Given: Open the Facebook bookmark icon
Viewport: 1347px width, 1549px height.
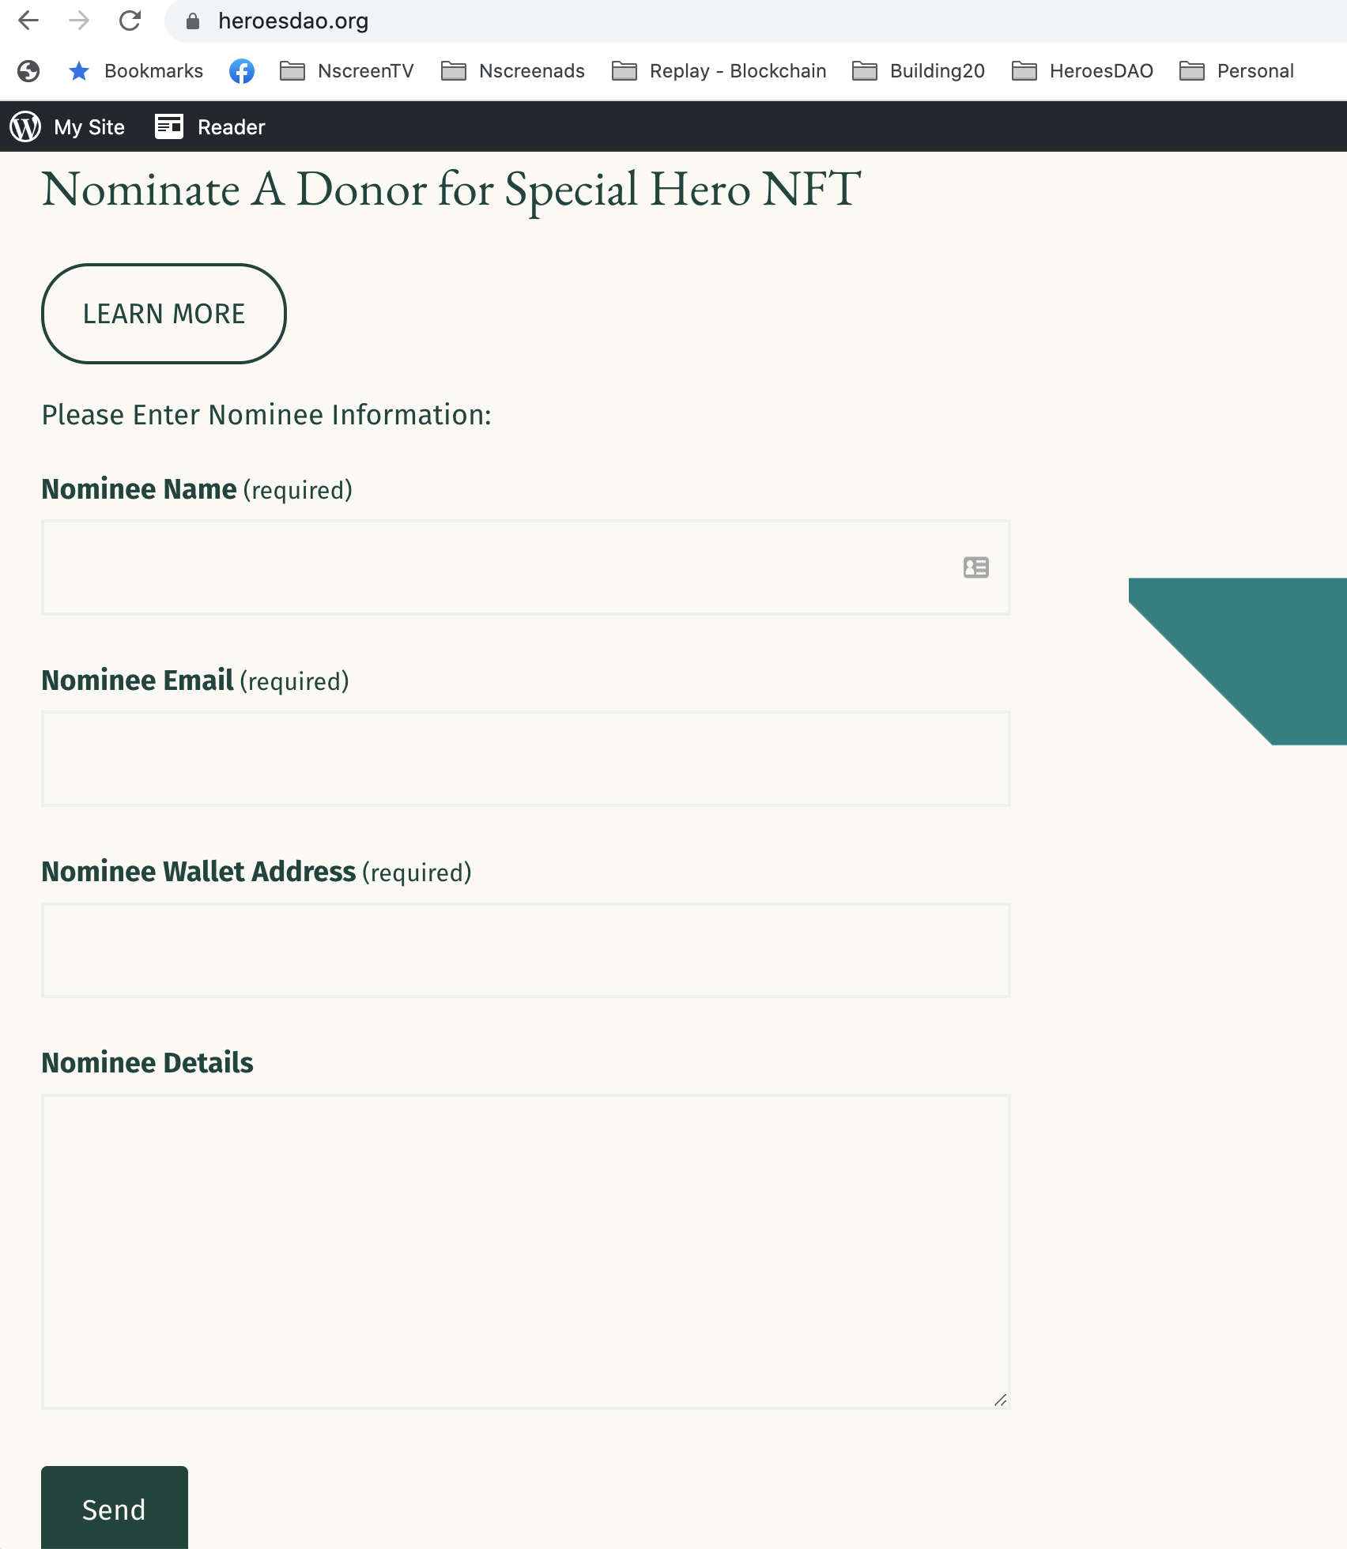Looking at the screenshot, I should [x=242, y=71].
